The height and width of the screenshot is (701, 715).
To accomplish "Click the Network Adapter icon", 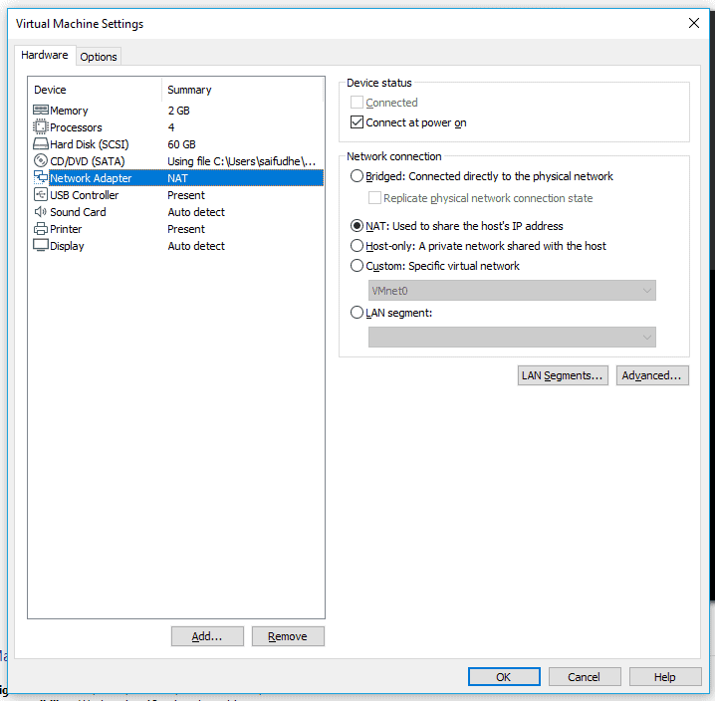I will [x=41, y=177].
